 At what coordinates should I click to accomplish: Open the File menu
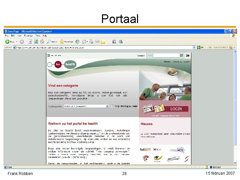tap(7, 36)
